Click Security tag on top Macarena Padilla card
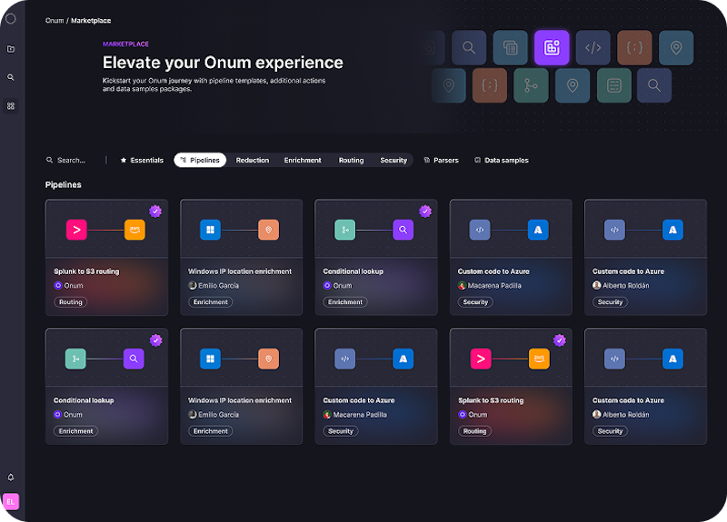Image resolution: width=727 pixels, height=522 pixels. click(x=475, y=302)
